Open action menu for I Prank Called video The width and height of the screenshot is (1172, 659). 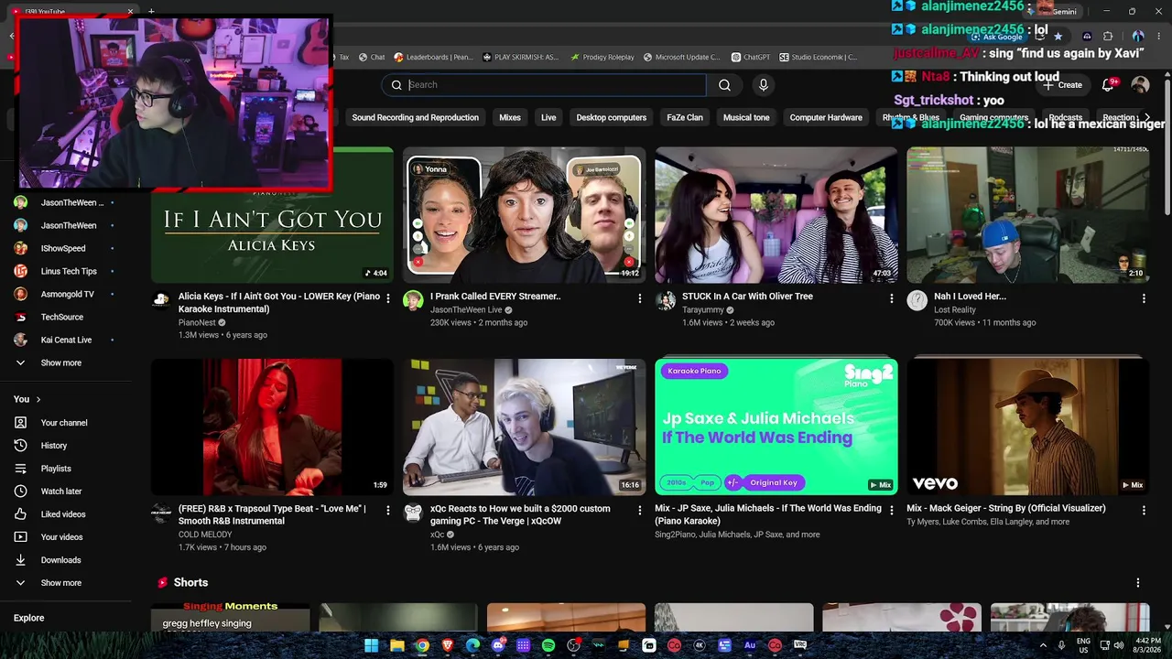pos(640,298)
